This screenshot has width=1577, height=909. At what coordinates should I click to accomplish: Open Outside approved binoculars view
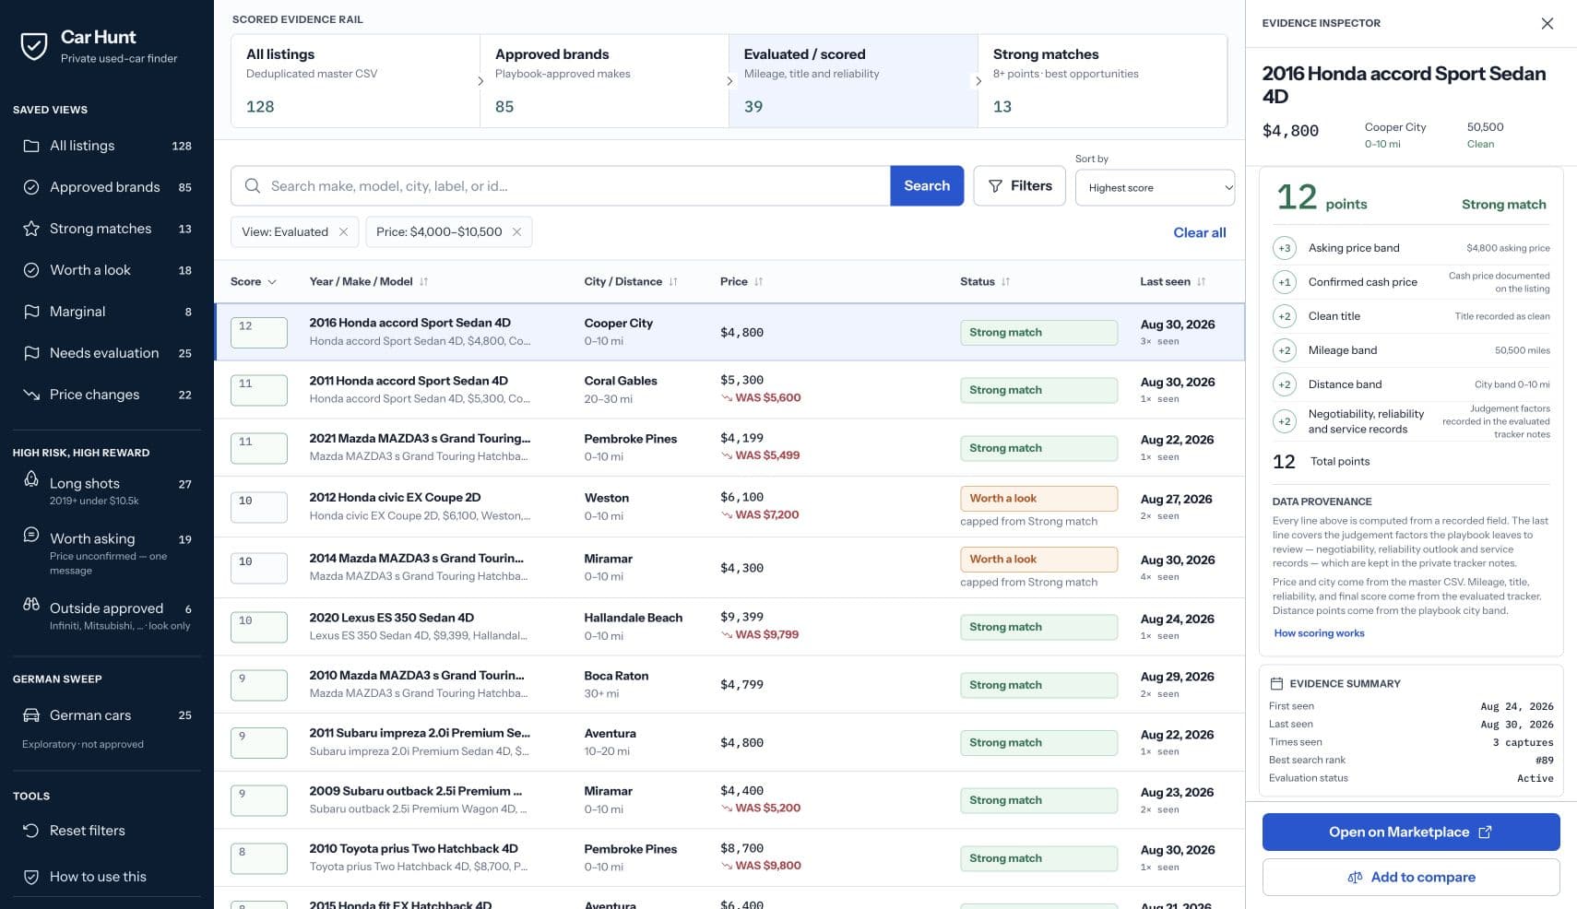107,615
